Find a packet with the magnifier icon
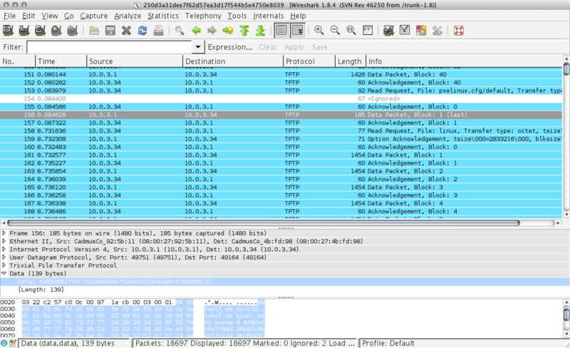The image size is (570, 348). tap(180, 31)
